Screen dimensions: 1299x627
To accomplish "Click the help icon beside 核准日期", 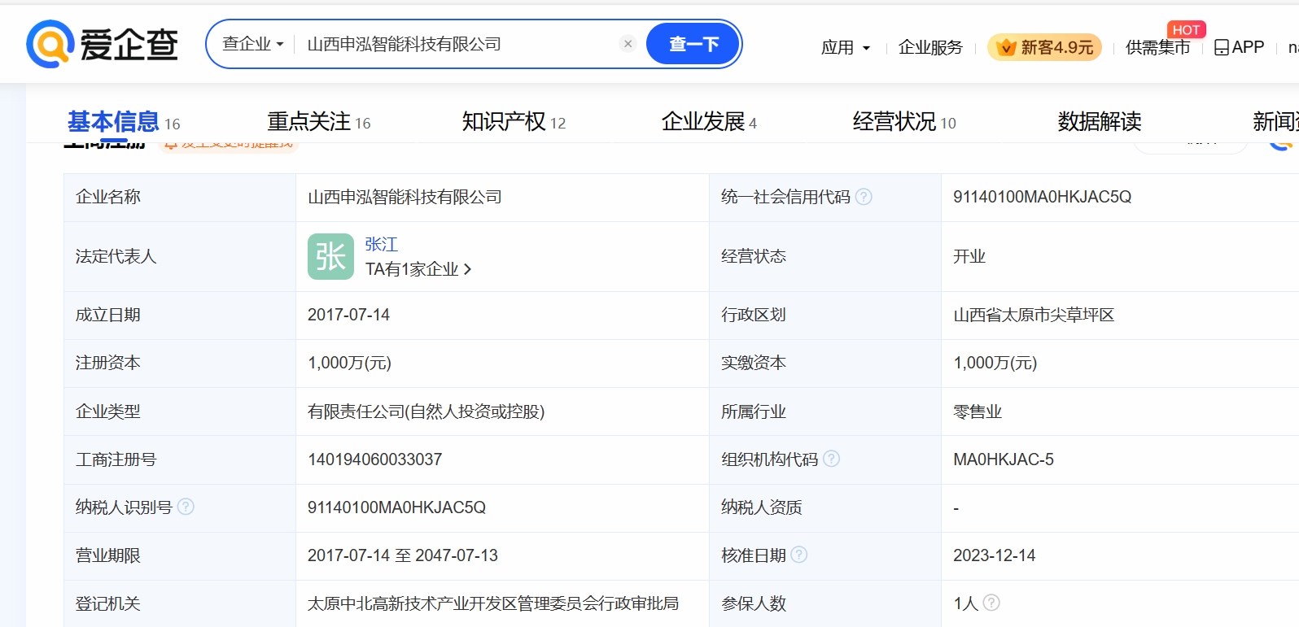I will [x=799, y=555].
